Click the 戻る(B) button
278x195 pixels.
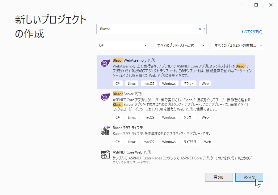219,177
